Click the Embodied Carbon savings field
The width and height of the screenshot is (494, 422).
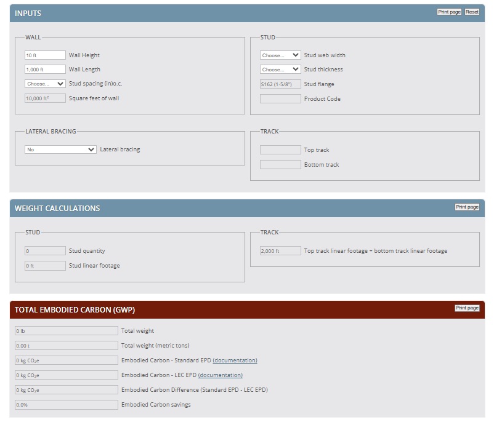pyautogui.click(x=66, y=405)
